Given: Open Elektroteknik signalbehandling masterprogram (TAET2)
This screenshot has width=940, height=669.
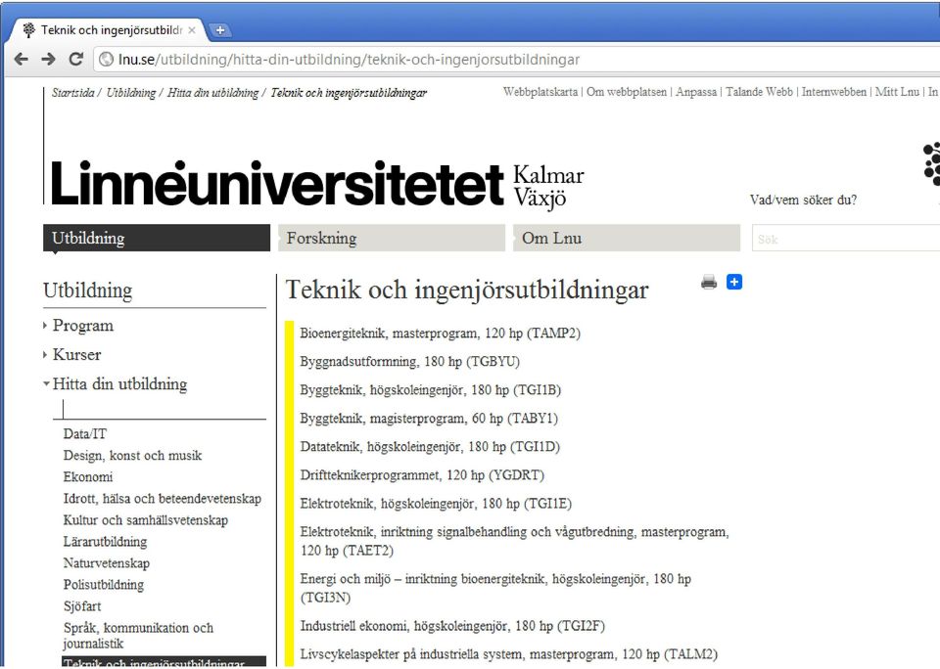Looking at the screenshot, I should point(514,541).
